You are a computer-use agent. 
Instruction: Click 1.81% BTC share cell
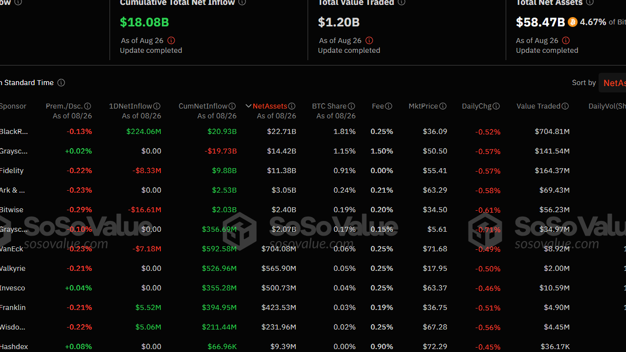[345, 132]
